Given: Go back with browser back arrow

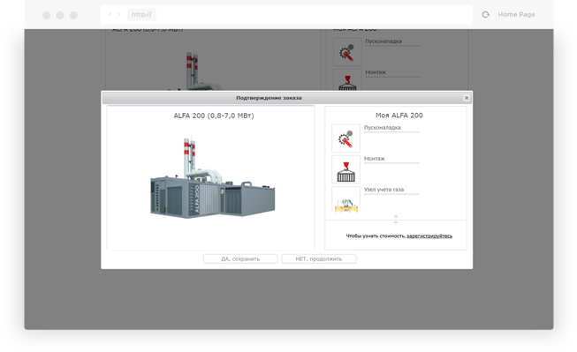Looking at the screenshot, I should point(110,15).
